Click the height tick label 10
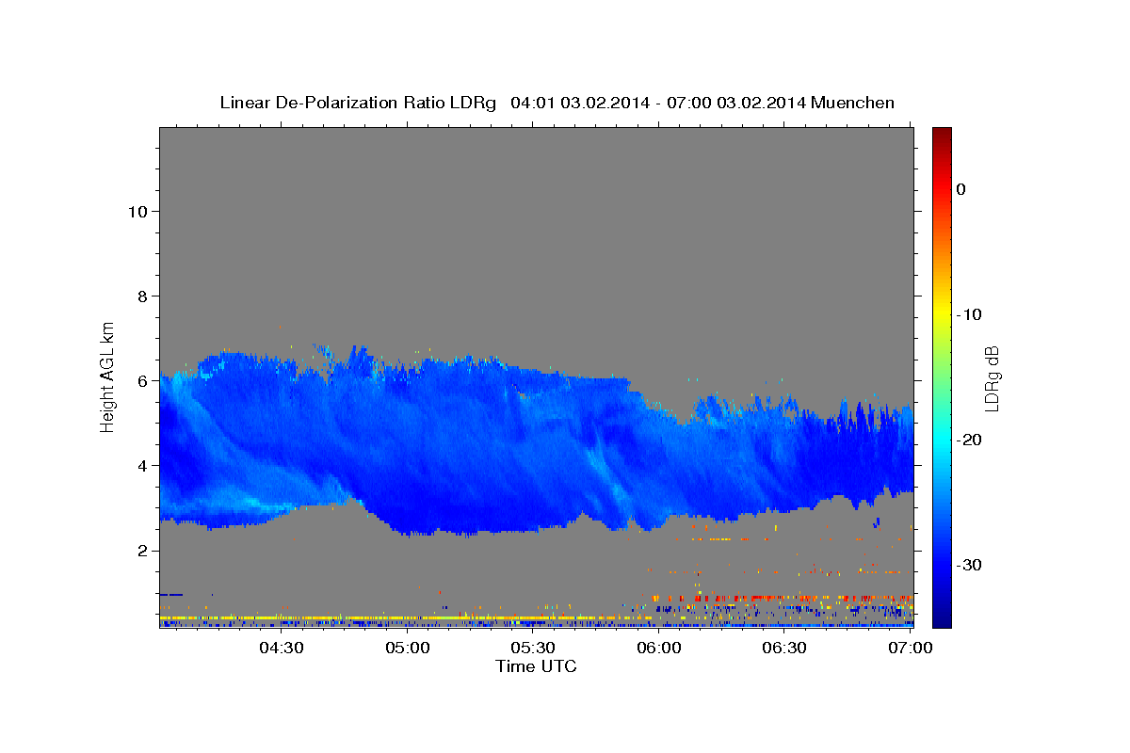Screen dimensions: 1130x753 point(137,211)
